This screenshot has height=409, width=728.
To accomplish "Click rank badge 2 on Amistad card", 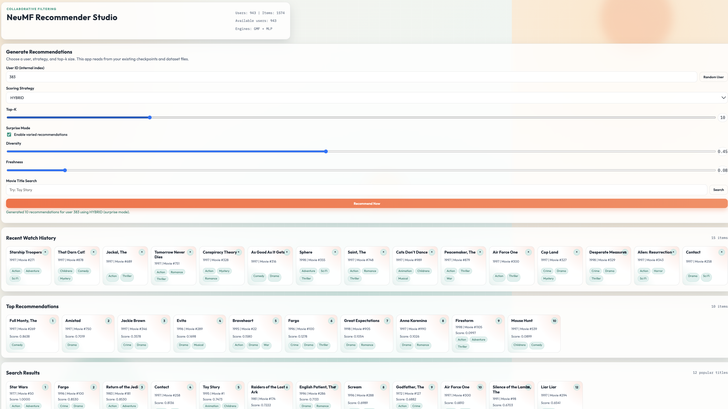I will (108, 321).
